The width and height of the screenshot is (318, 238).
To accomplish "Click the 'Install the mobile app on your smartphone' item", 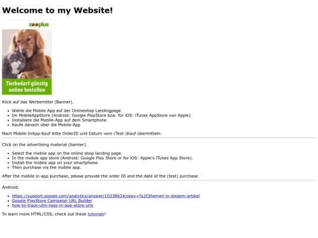I will (55, 163).
